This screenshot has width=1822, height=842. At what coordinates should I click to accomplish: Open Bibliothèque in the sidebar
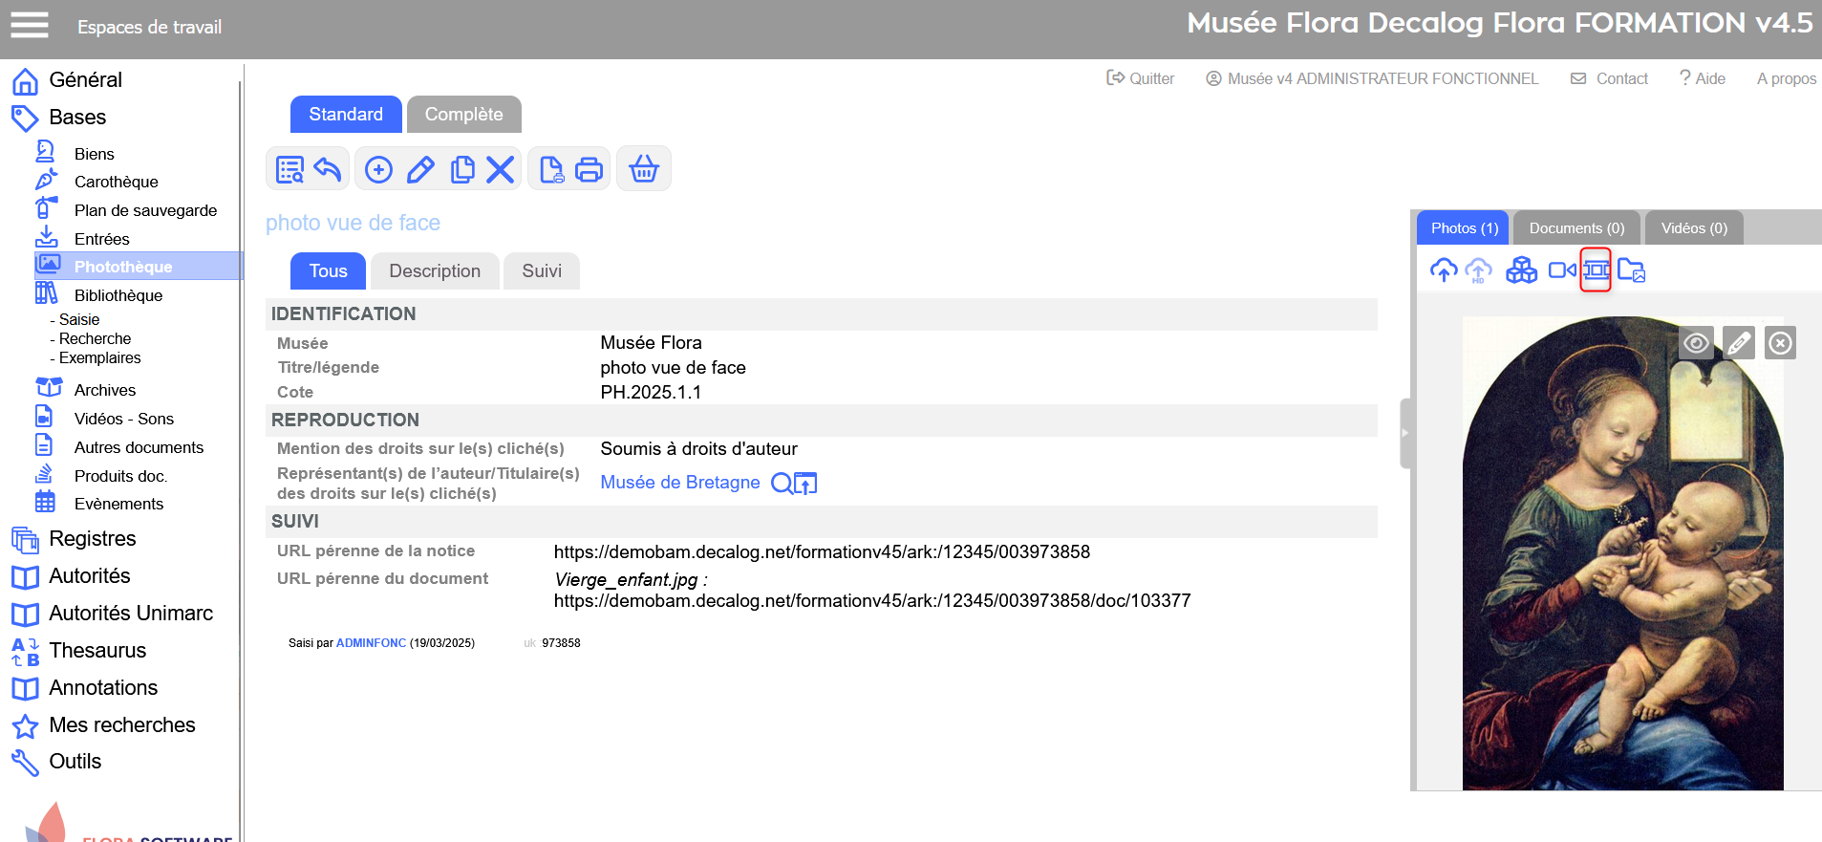(x=118, y=295)
